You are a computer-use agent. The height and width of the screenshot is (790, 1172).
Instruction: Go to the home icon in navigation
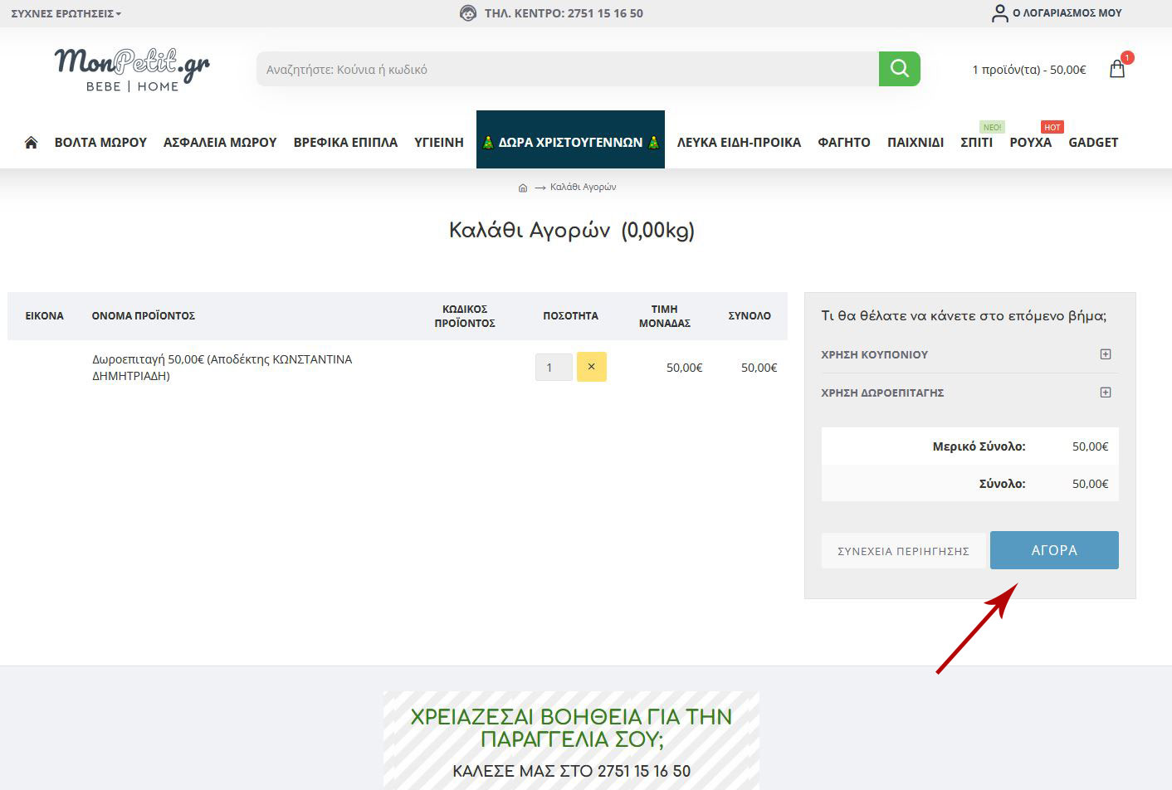click(x=31, y=143)
